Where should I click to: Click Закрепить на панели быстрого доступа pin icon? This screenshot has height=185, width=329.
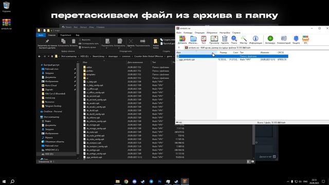tap(47, 41)
